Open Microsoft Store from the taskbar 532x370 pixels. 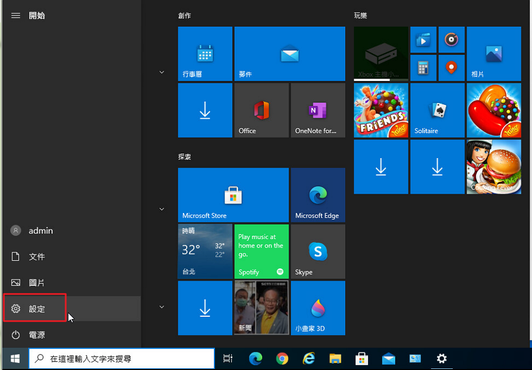[x=362, y=358]
